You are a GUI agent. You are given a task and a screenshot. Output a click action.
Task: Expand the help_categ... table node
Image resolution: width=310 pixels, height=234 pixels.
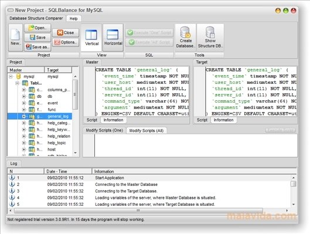(x=23, y=123)
